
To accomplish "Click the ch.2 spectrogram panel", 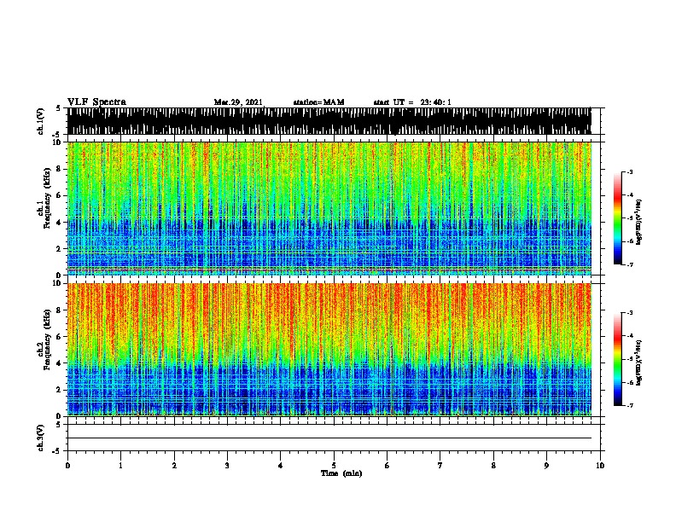I will pyautogui.click(x=329, y=350).
